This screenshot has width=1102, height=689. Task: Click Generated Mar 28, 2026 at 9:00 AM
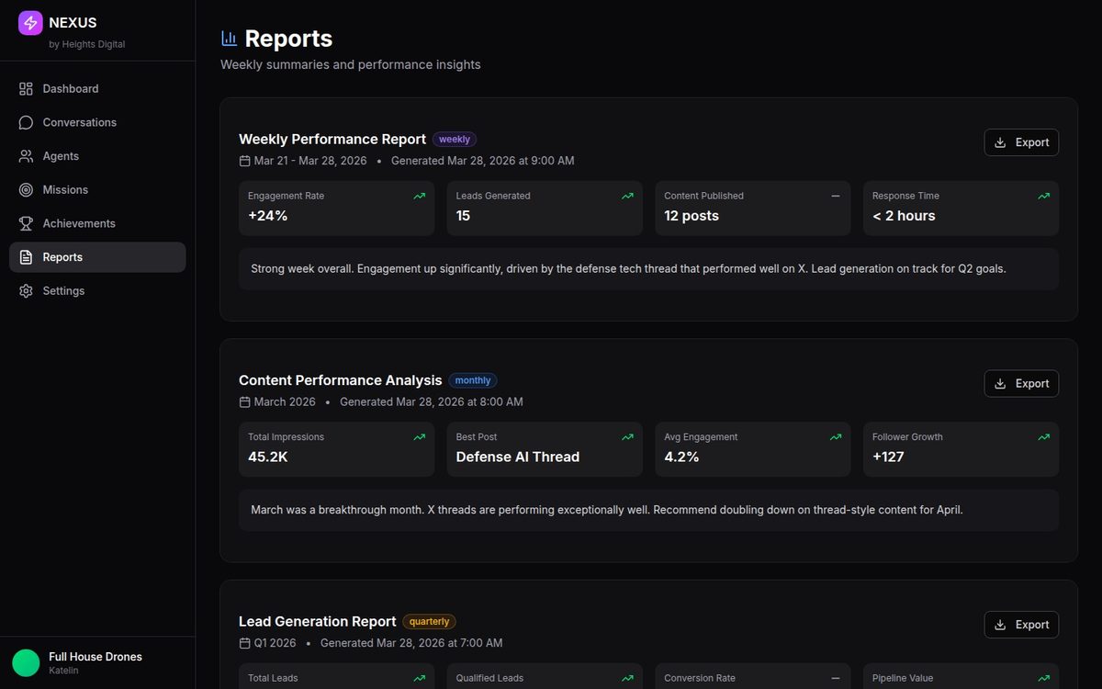483,161
